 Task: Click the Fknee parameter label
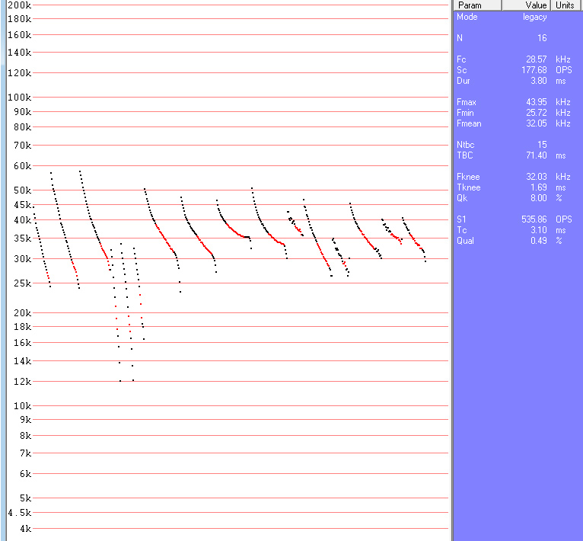(x=468, y=177)
